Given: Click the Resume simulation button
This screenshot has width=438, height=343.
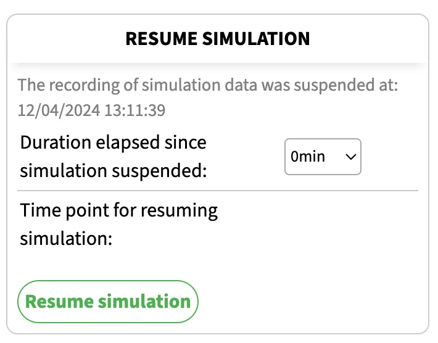Looking at the screenshot, I should click(108, 302).
